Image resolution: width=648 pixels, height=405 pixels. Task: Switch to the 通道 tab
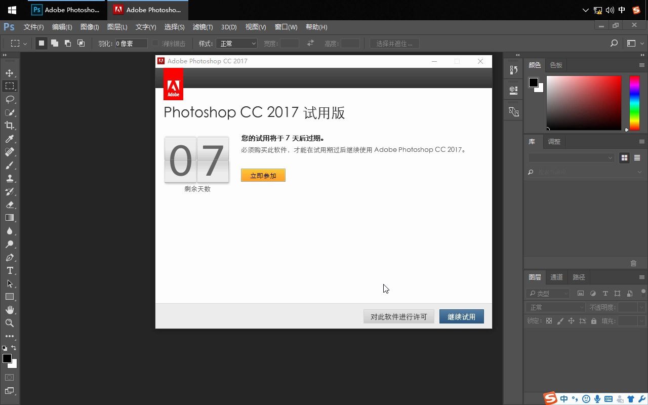coord(556,277)
